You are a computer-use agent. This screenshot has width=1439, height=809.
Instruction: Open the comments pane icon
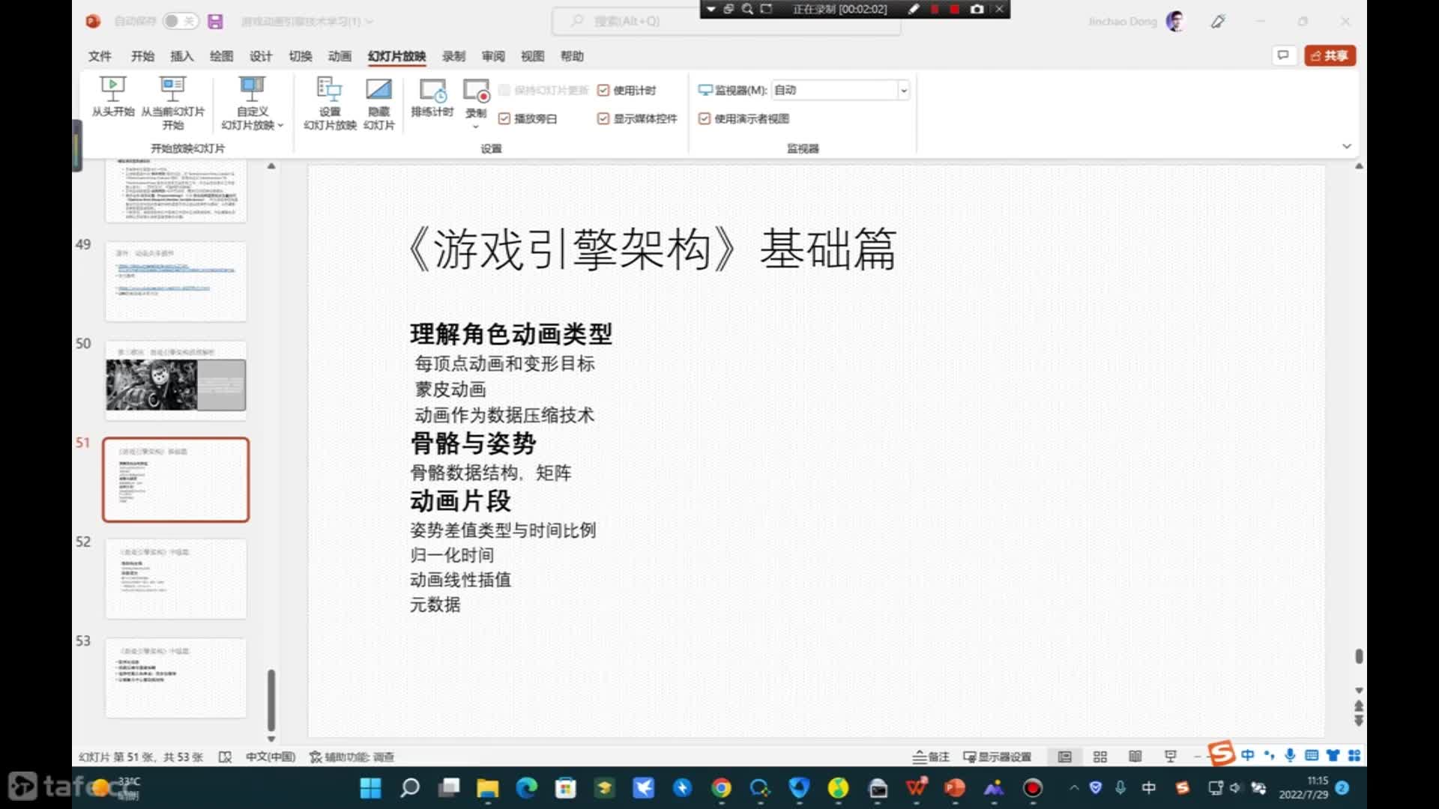1283,55
